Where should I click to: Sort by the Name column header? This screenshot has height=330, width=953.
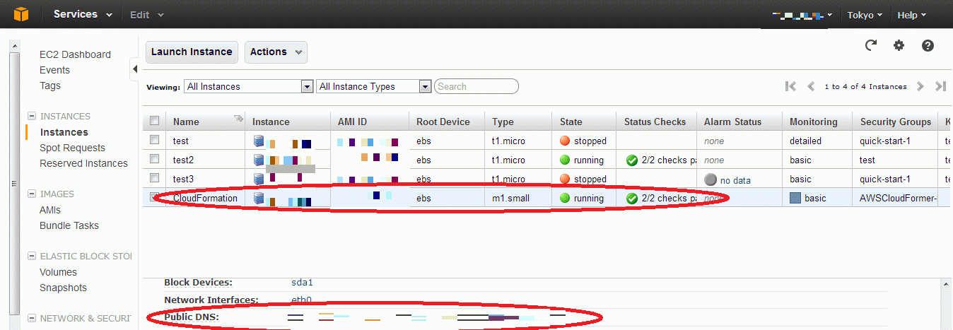(186, 122)
